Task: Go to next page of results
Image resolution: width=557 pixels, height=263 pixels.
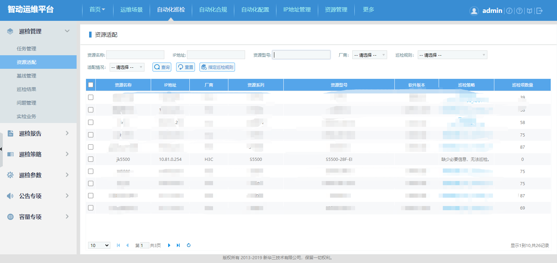Action: 169,245
